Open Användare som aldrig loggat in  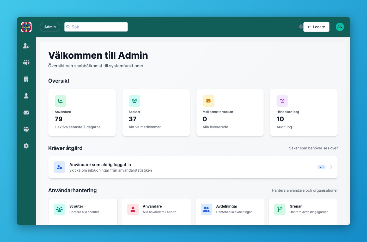[x=193, y=167]
